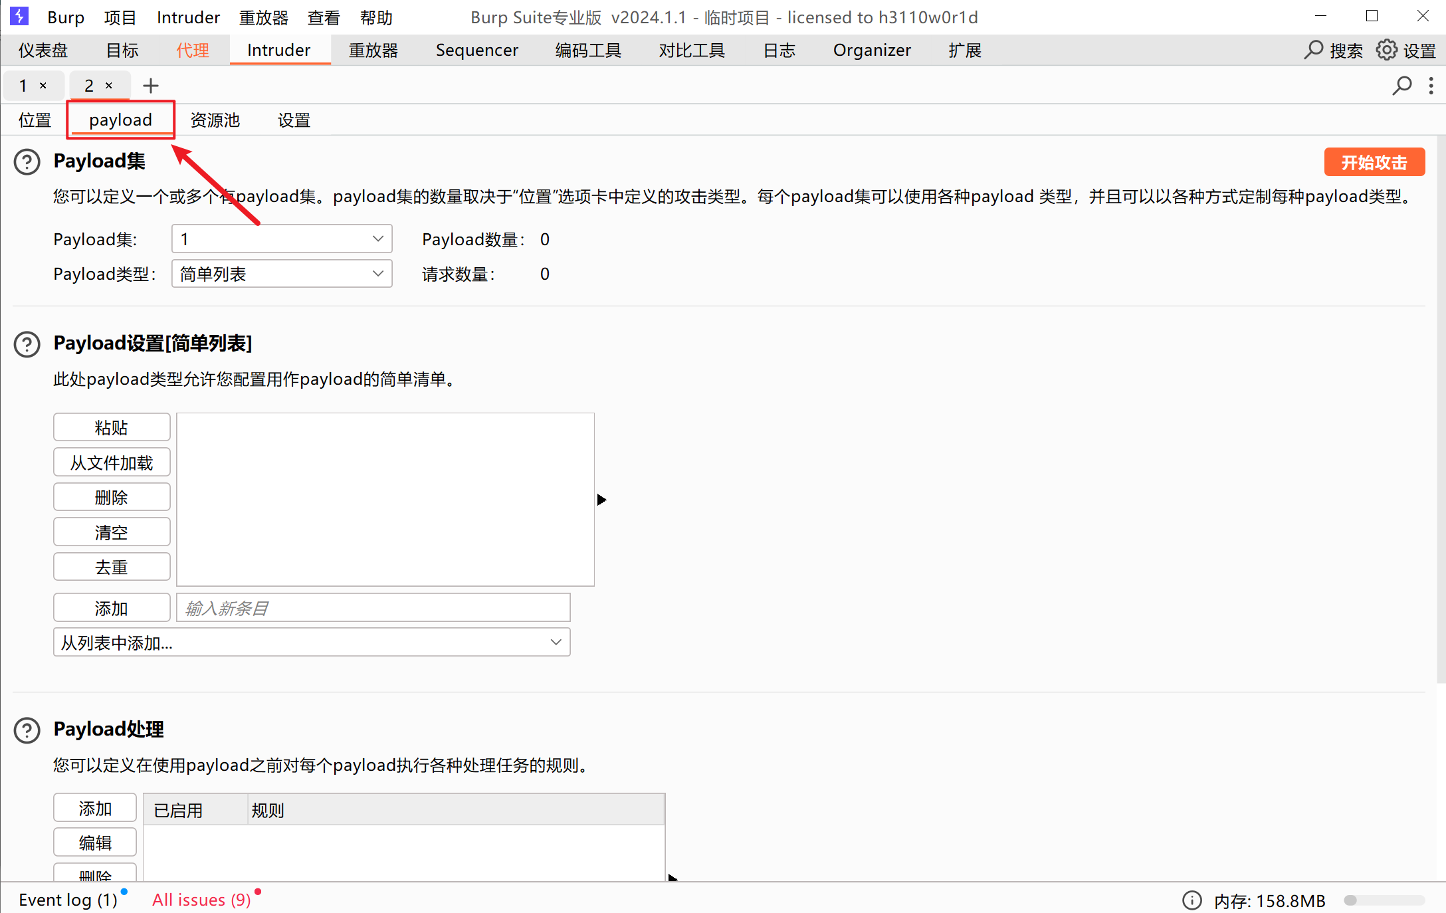1446x913 pixels.
Task: Close Intruder attack tab 2
Action: (109, 85)
